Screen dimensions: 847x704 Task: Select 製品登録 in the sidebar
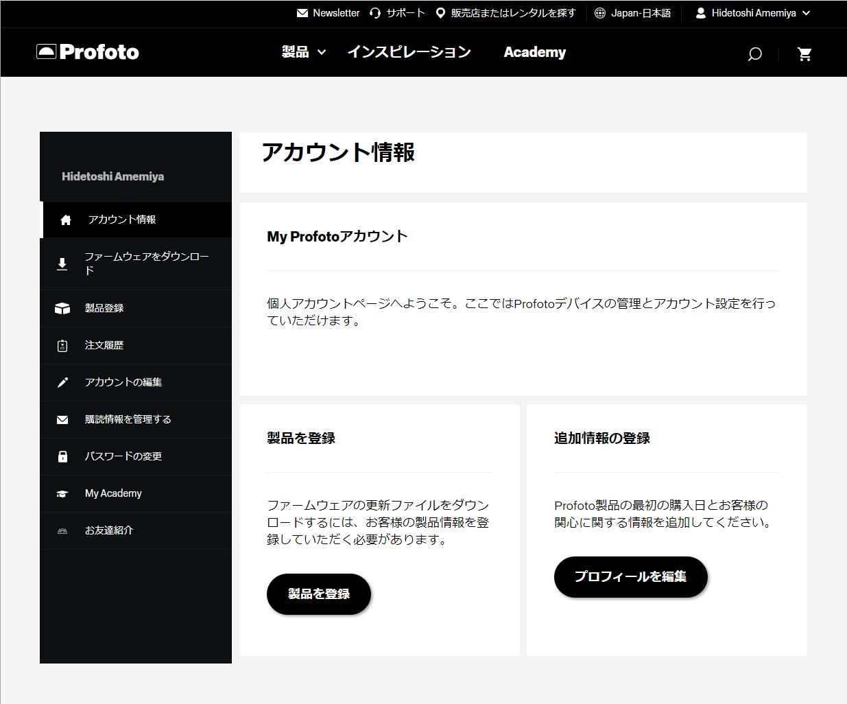[136, 309]
